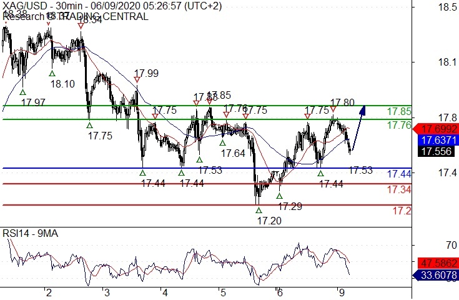Select the blue 17.44 pivot level label
This screenshot has width=459, height=300.
pos(399,174)
